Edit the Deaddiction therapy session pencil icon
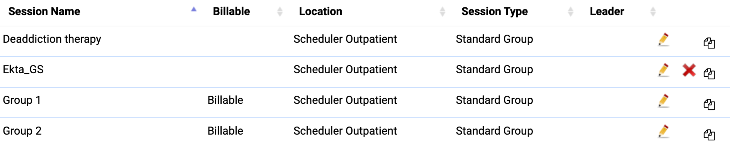Image resolution: width=730 pixels, height=145 pixels. point(663,39)
